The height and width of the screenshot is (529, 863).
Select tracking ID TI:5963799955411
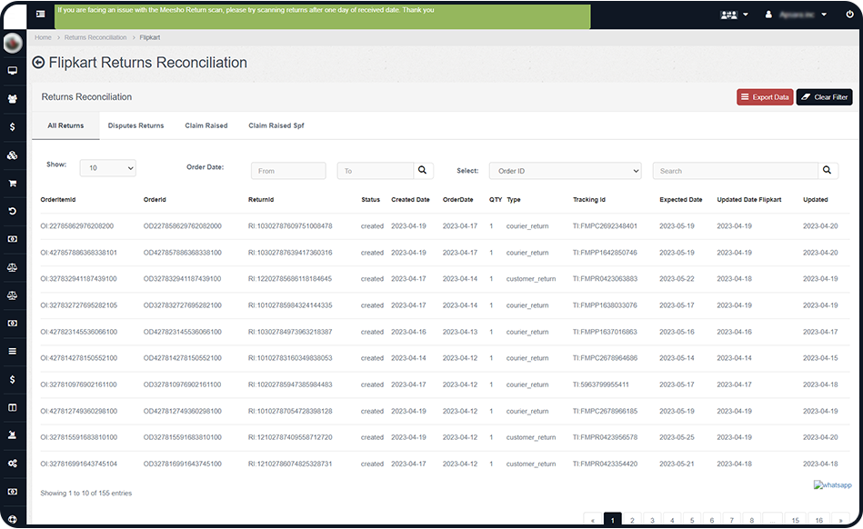click(x=600, y=384)
